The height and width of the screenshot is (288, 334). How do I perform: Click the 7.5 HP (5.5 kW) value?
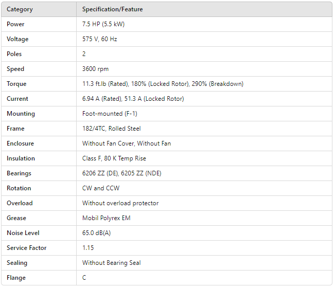click(103, 24)
